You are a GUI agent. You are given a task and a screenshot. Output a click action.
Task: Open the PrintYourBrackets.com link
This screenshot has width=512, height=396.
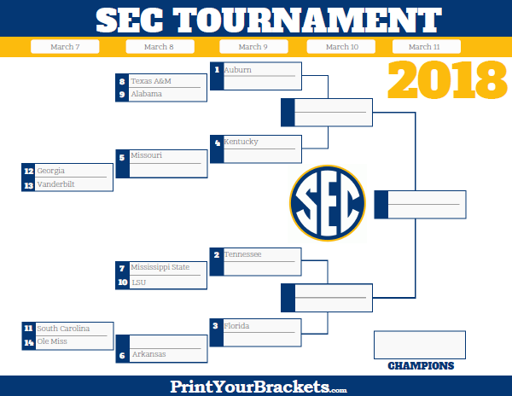click(x=258, y=387)
